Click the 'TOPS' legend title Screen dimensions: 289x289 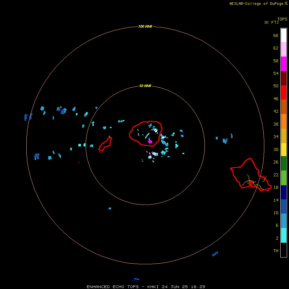click(282, 19)
